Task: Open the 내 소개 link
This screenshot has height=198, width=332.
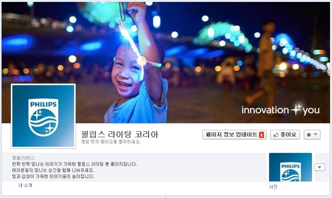Action: [25, 185]
